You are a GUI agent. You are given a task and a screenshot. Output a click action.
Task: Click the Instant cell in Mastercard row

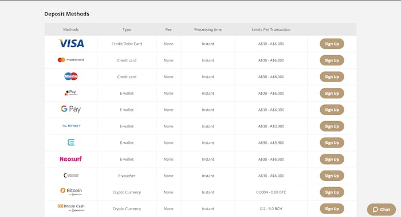tap(208, 60)
